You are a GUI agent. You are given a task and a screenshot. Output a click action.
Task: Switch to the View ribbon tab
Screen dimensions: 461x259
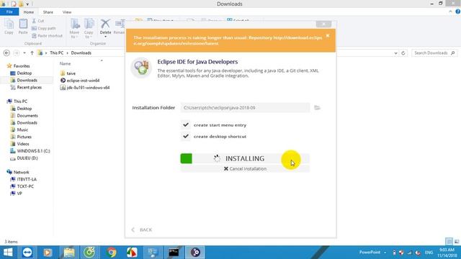67,12
